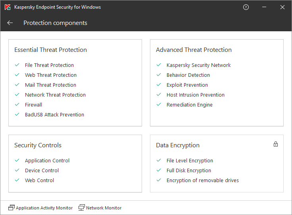Screen dimensions: 292x215
Task: Click checkmark next to Remediation Engine
Action: pyautogui.click(x=159, y=104)
